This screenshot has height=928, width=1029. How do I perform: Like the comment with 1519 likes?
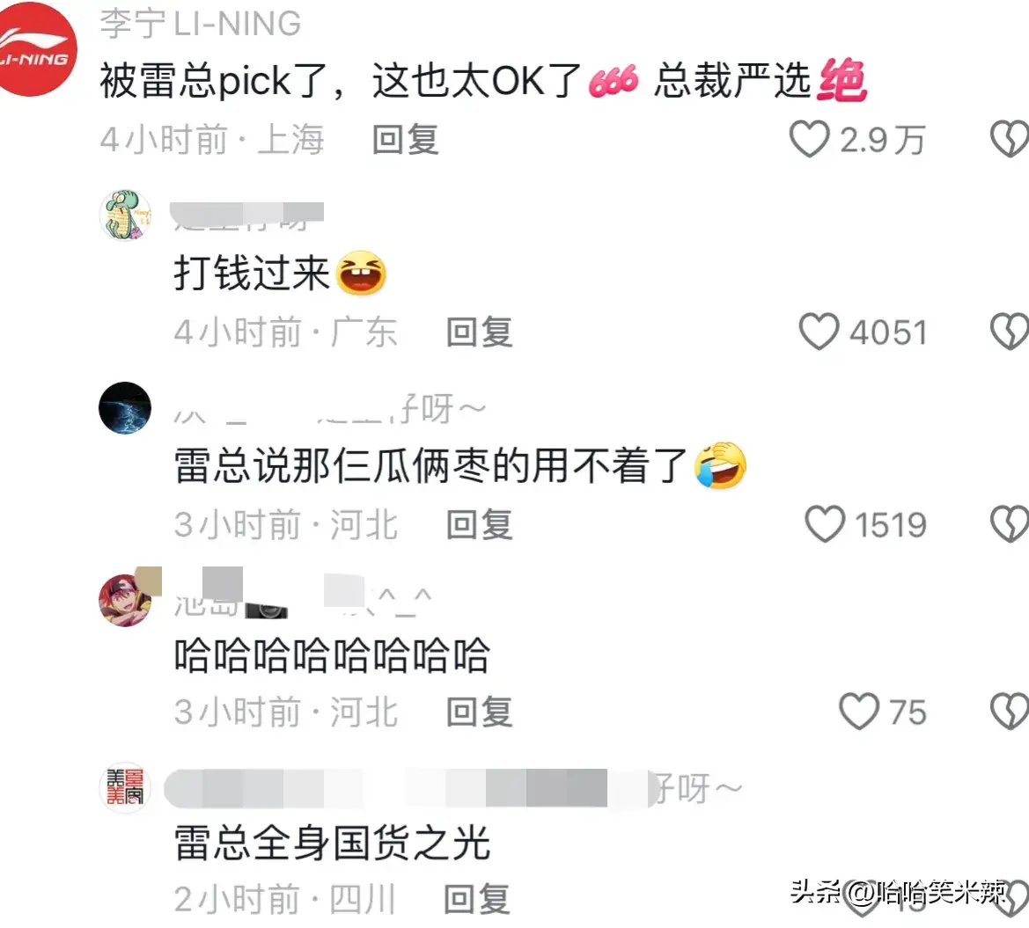pyautogui.click(x=825, y=524)
